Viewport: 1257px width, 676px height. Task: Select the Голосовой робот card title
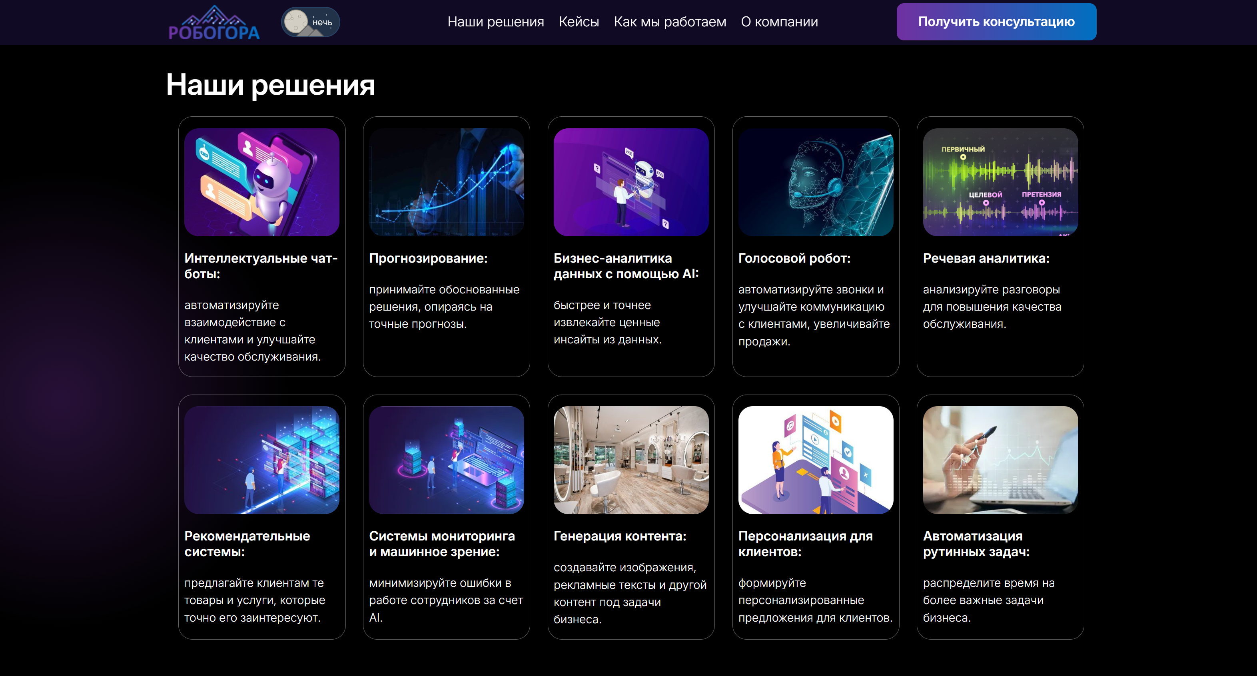[x=794, y=258]
